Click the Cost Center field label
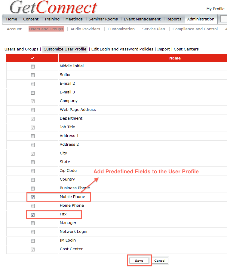Viewport: 227px width, 271px height. pyautogui.click(x=71, y=249)
